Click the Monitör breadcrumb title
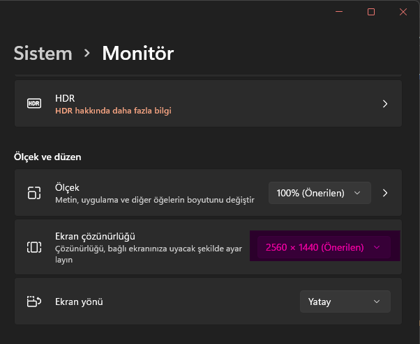Screen dimensions: 420x344 tap(137, 53)
